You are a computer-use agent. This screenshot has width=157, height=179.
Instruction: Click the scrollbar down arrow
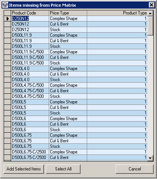pos(150,158)
